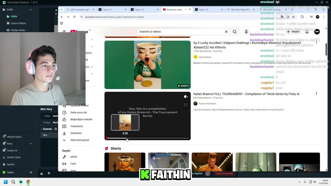Select the ALL scene collection row
This screenshot has width=331, height=186.
click(x=49, y=135)
